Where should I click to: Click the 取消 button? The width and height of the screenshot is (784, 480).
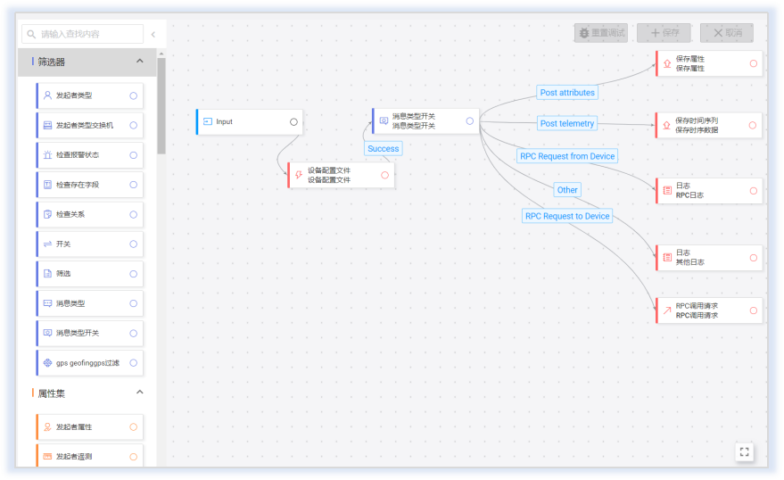(727, 33)
